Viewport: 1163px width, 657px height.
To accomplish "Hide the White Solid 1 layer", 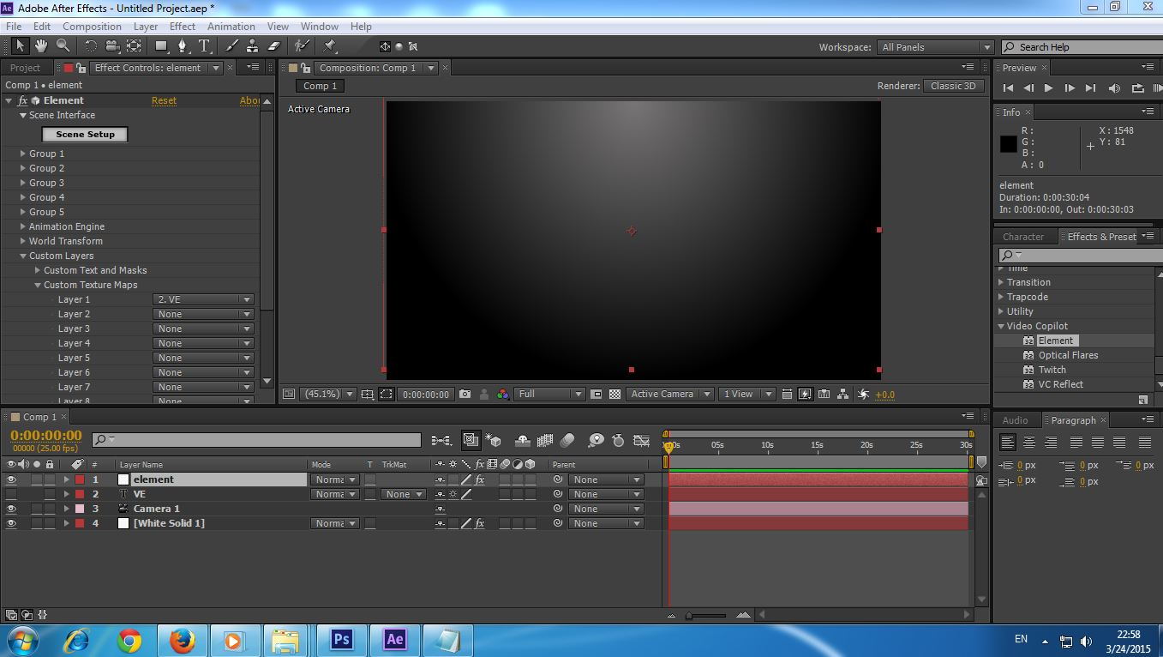I will coord(11,523).
